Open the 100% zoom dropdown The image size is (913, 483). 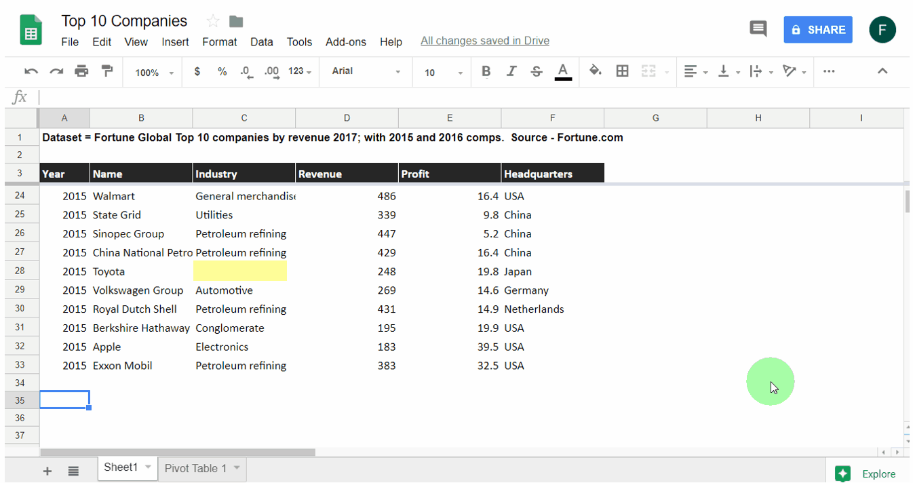pyautogui.click(x=154, y=72)
